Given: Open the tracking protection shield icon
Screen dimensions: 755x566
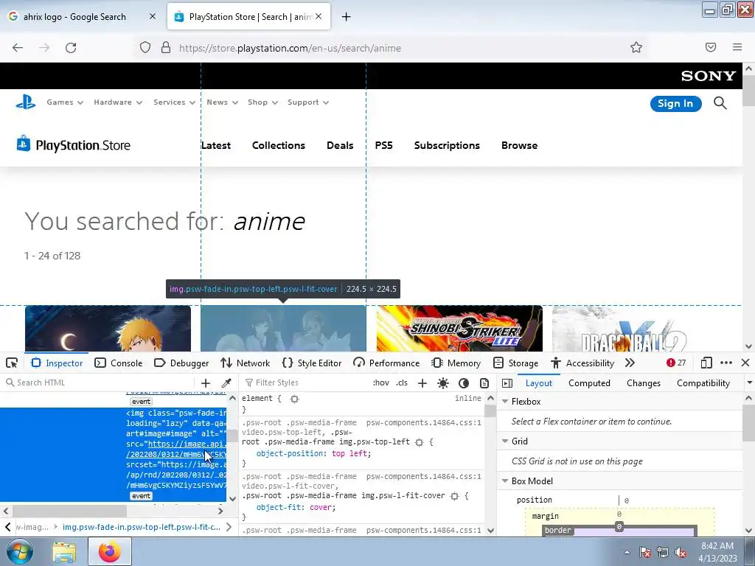Looking at the screenshot, I should click(x=145, y=48).
